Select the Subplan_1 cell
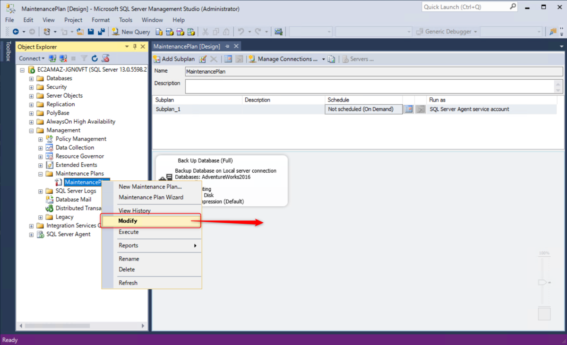This screenshot has height=345, width=567. tap(198, 109)
